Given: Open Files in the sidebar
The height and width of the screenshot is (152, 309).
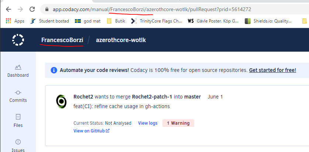Looking at the screenshot, I should [x=18, y=121].
